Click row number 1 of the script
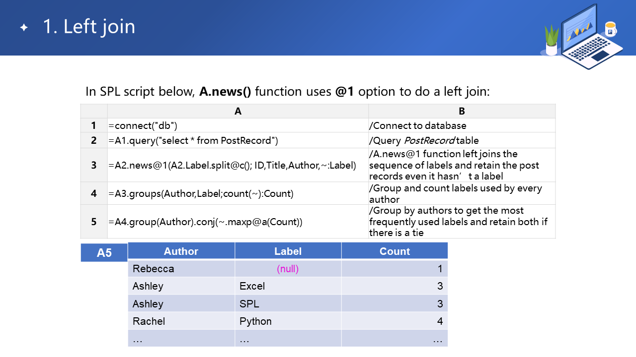The height and width of the screenshot is (357, 636). coord(94,125)
